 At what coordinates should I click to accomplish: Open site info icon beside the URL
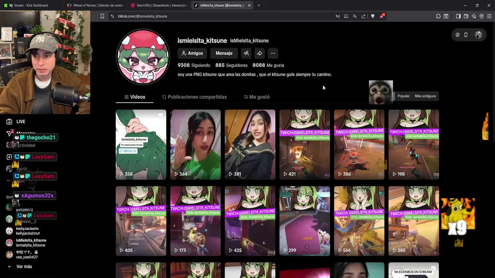[x=112, y=16]
